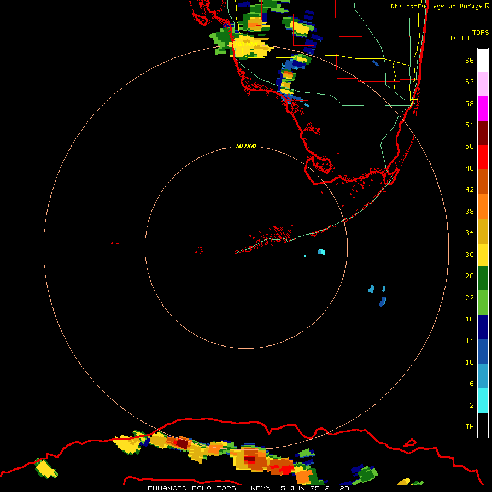Click the 100 NMI range ring label
This screenshot has height=492, width=492.
[x=247, y=45]
